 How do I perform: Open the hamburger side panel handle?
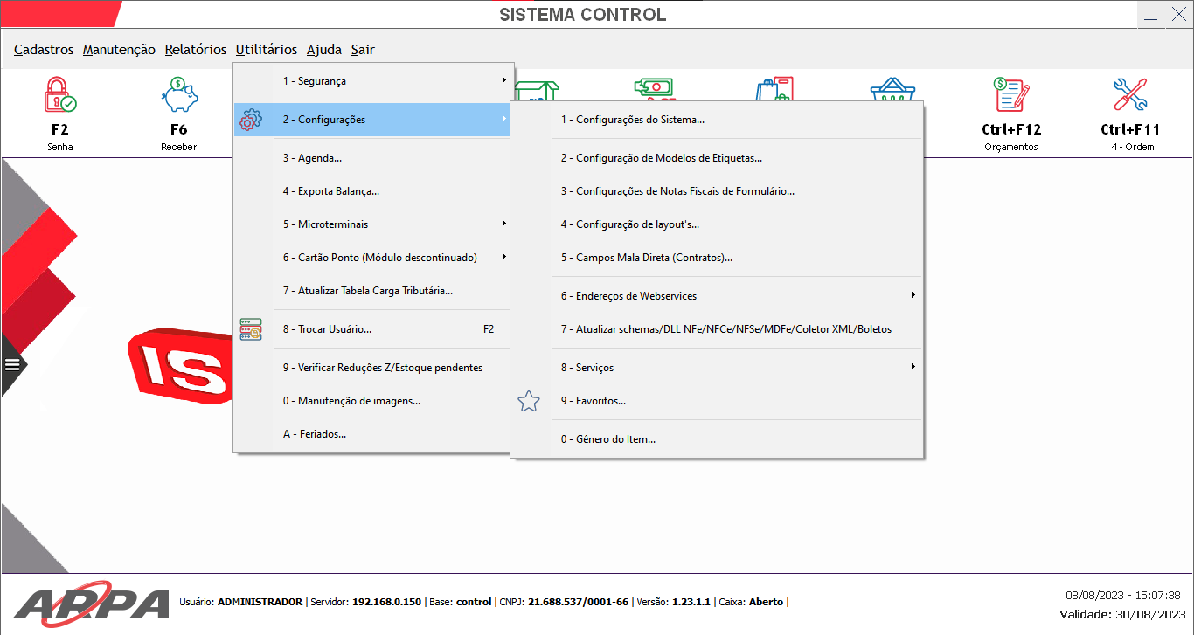point(12,365)
